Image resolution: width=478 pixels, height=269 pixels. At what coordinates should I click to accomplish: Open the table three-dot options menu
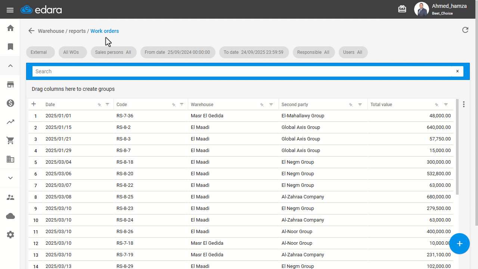click(464, 104)
